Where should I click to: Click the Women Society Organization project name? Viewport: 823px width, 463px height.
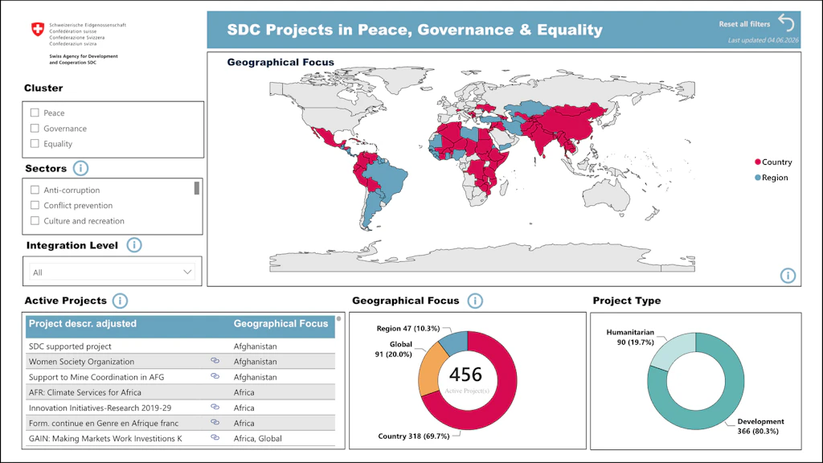tap(81, 362)
